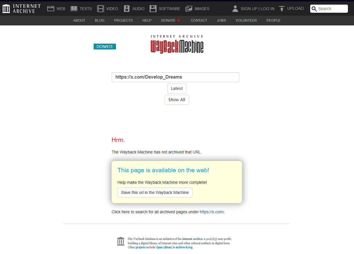The image size is (354, 254).
Task: Click the Show All button
Action: coord(177,100)
